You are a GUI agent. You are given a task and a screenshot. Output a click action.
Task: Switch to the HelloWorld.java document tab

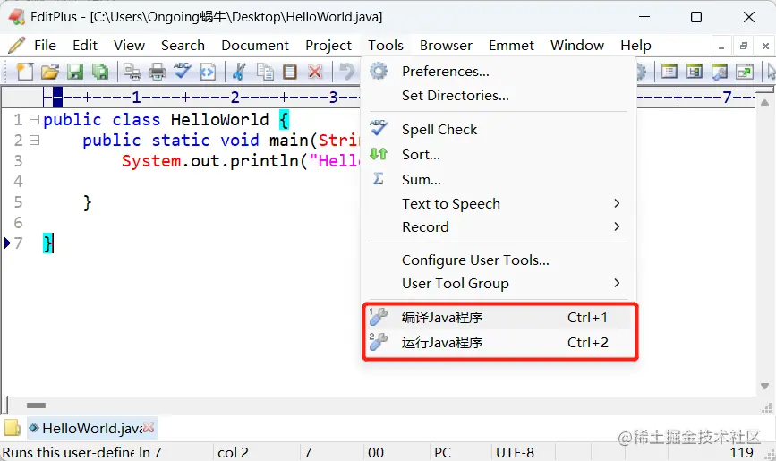click(91, 428)
